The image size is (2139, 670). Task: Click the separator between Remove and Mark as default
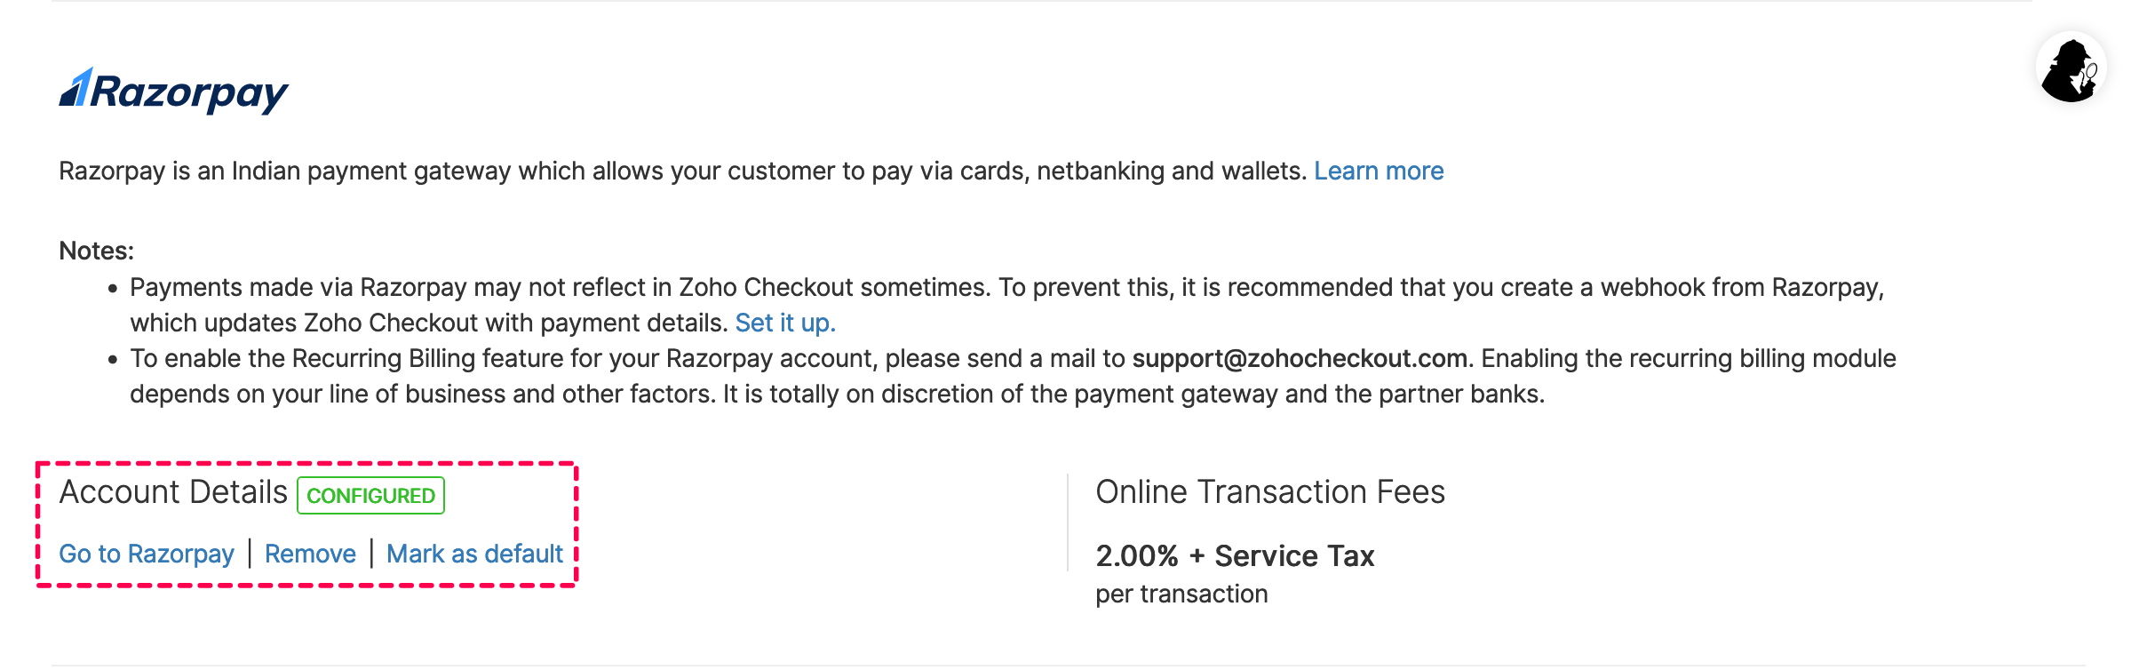371,554
